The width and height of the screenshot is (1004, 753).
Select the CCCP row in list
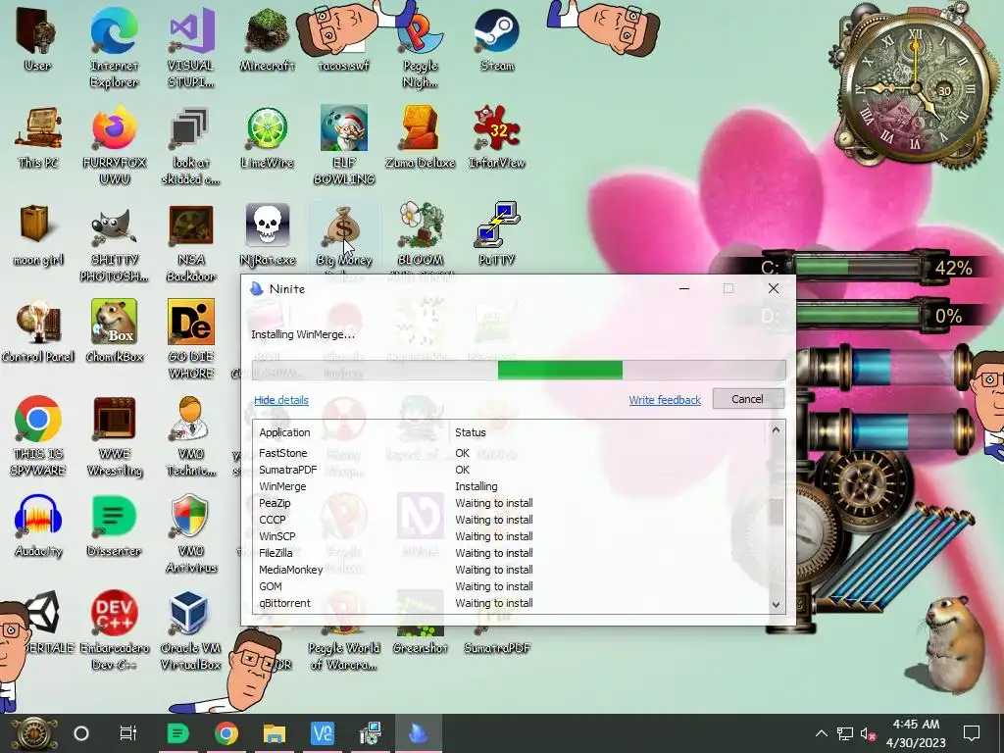pyautogui.click(x=510, y=520)
